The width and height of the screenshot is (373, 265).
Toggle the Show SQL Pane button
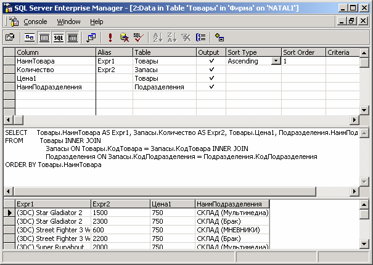[x=59, y=38]
